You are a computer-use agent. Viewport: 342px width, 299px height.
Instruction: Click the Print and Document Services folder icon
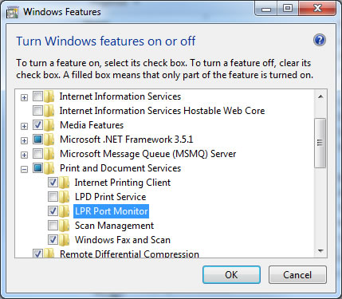49,168
